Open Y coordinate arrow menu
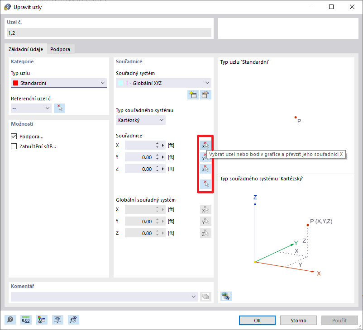 pyautogui.click(x=163, y=157)
